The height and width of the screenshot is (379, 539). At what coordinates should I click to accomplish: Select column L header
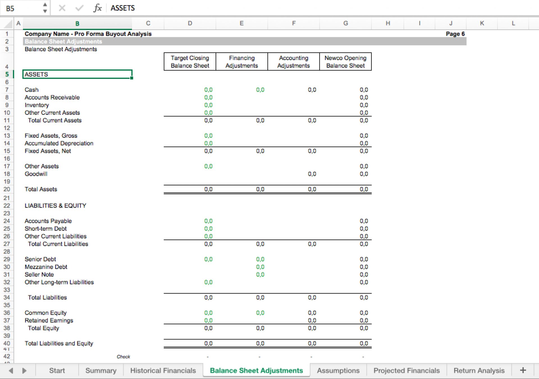[x=513, y=24]
